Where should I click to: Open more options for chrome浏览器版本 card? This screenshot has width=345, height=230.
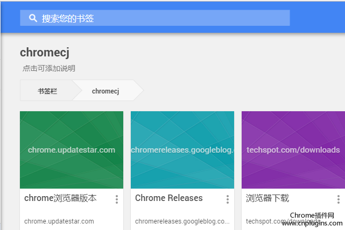(x=117, y=199)
